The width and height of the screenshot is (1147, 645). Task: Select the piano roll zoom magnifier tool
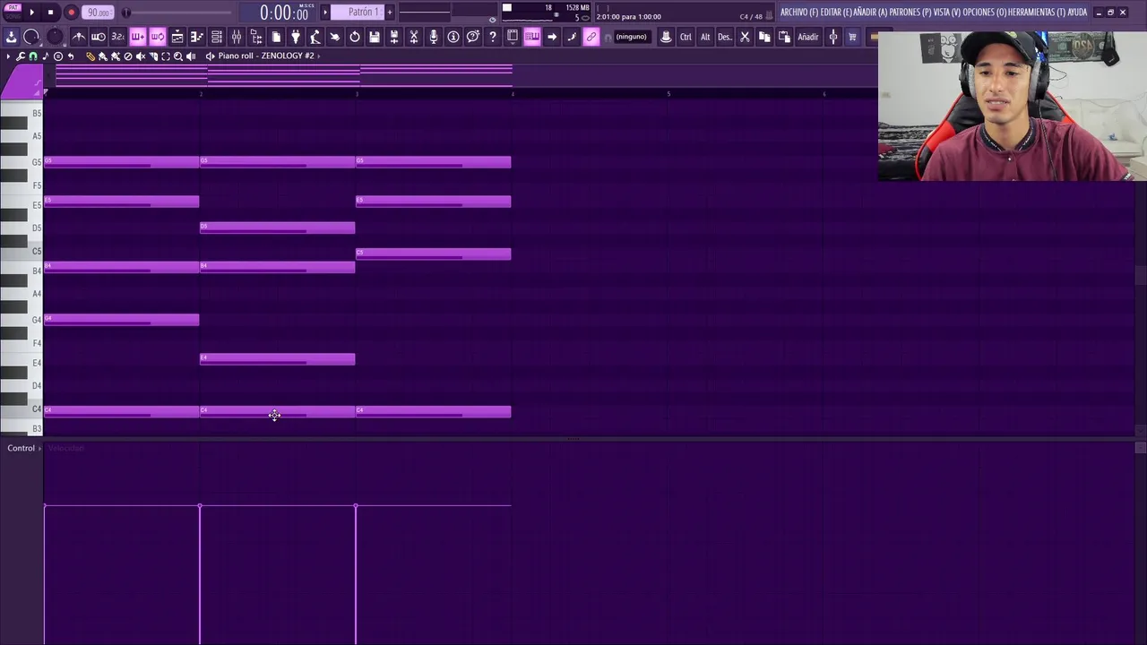point(178,56)
